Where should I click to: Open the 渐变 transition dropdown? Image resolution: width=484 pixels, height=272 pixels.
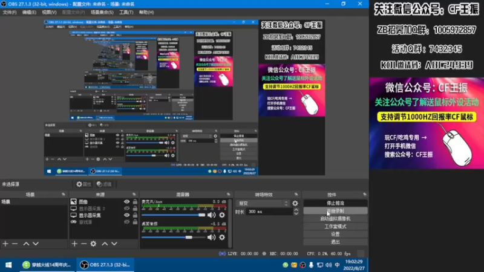(263, 203)
